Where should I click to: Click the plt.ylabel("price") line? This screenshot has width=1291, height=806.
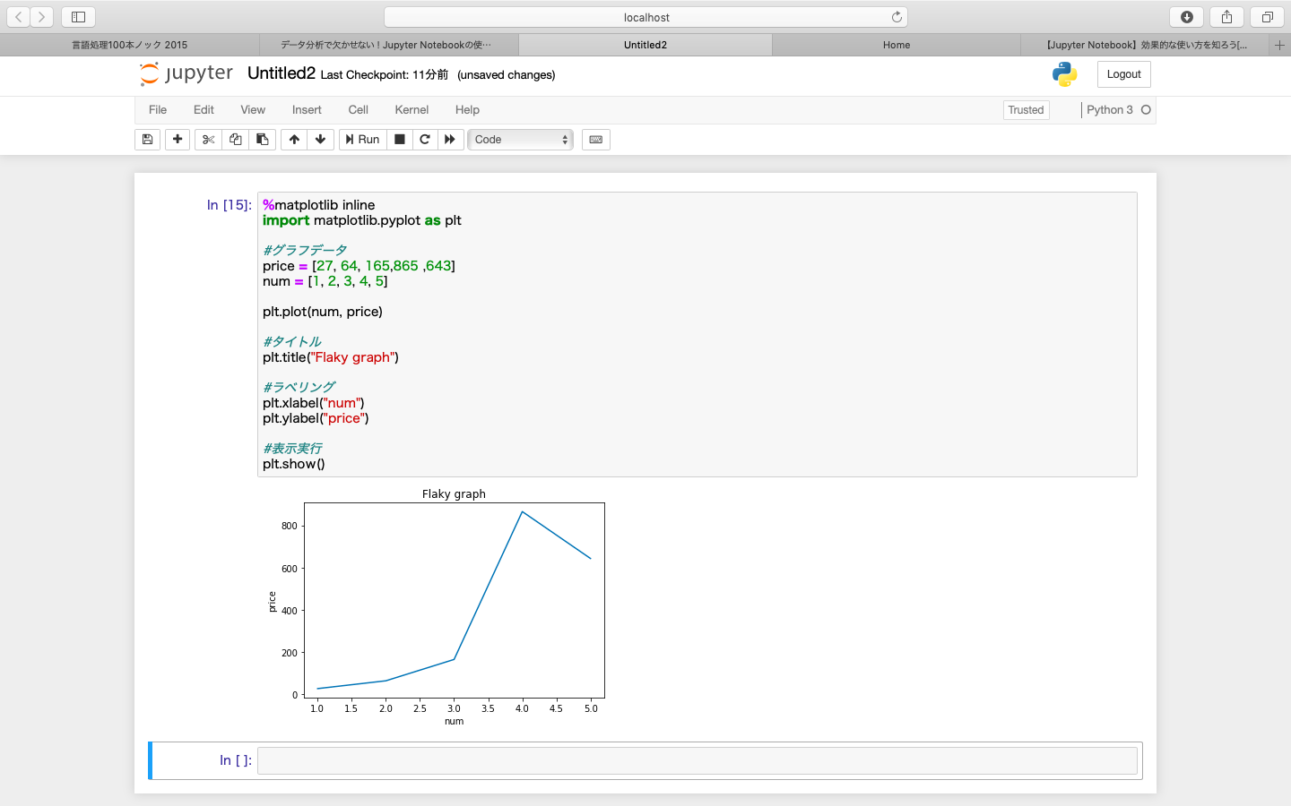(316, 418)
